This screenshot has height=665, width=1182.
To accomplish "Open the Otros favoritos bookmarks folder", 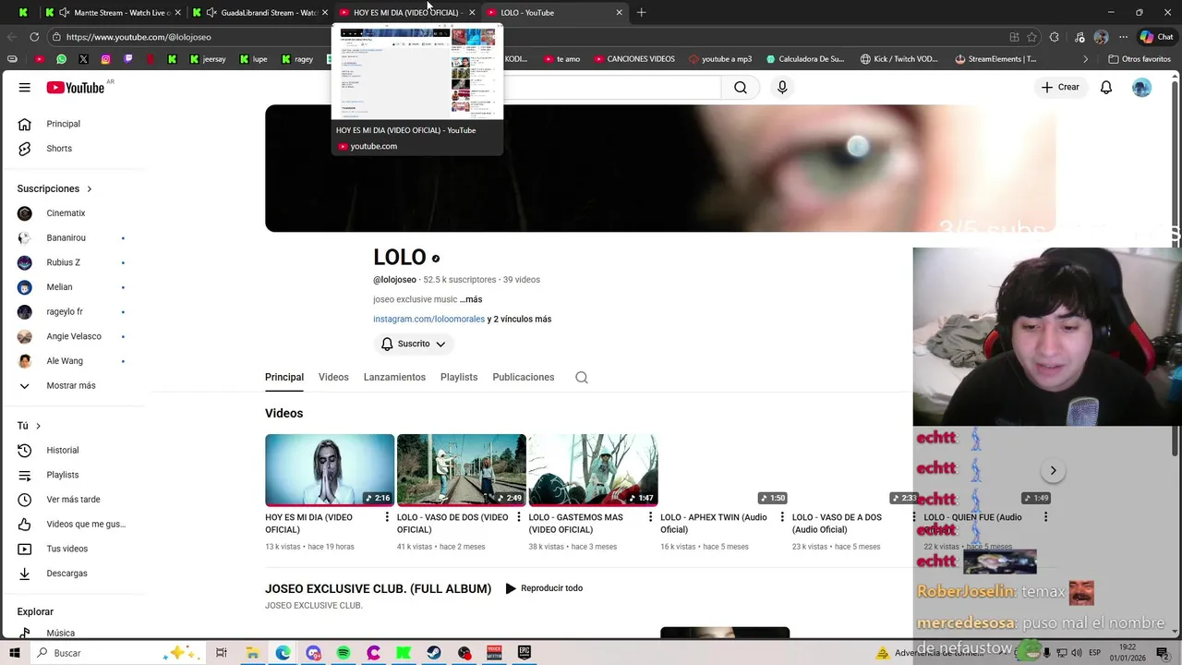I will coord(1140,59).
